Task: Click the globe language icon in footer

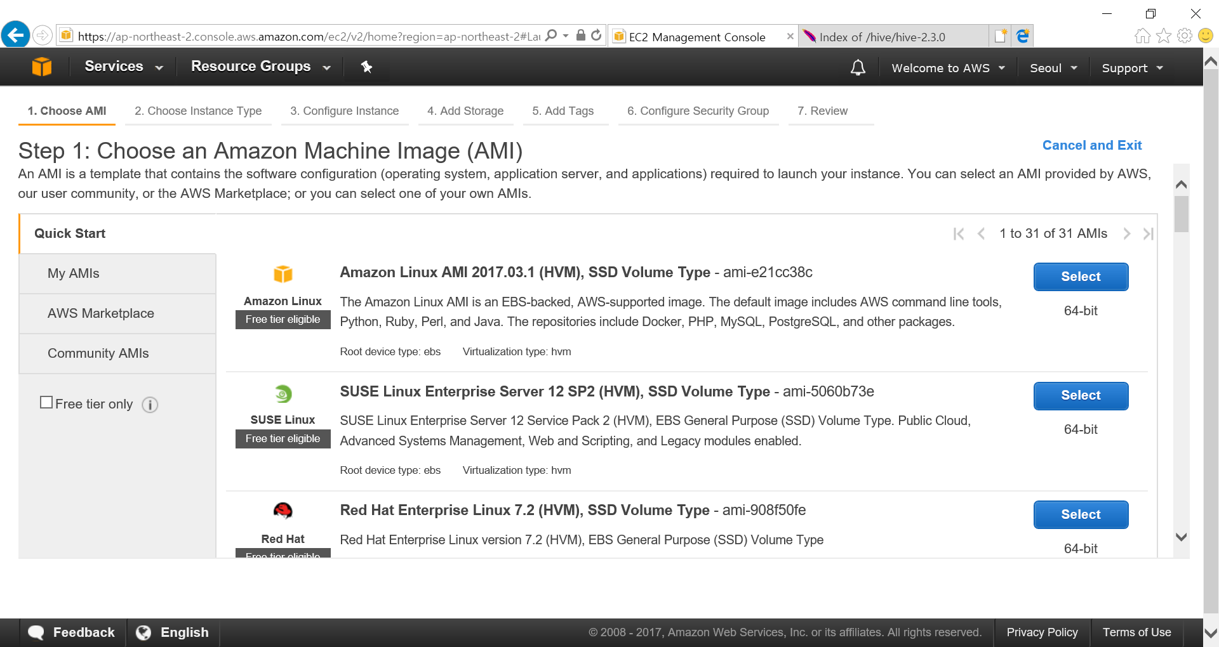Action: tap(143, 632)
